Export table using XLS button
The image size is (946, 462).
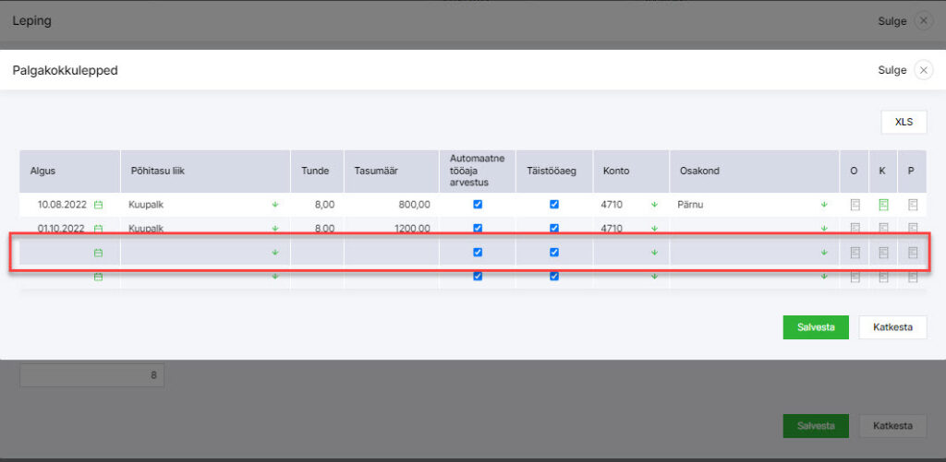tap(903, 122)
